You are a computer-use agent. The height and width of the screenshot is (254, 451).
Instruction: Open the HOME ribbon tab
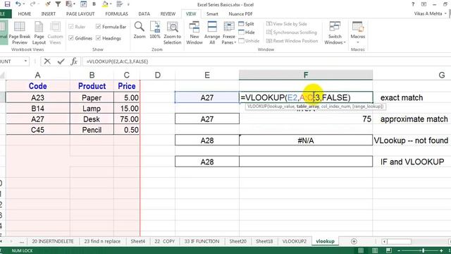pos(25,14)
